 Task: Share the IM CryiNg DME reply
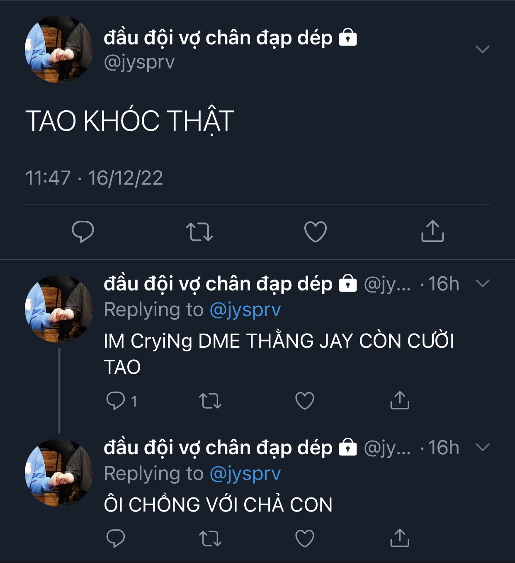point(400,400)
